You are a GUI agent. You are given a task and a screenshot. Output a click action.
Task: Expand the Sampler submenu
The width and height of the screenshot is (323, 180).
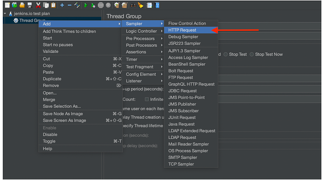[143, 24]
